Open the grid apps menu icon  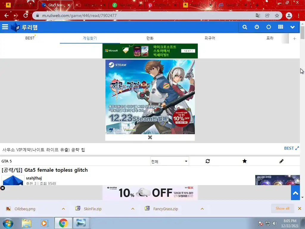[281, 27]
